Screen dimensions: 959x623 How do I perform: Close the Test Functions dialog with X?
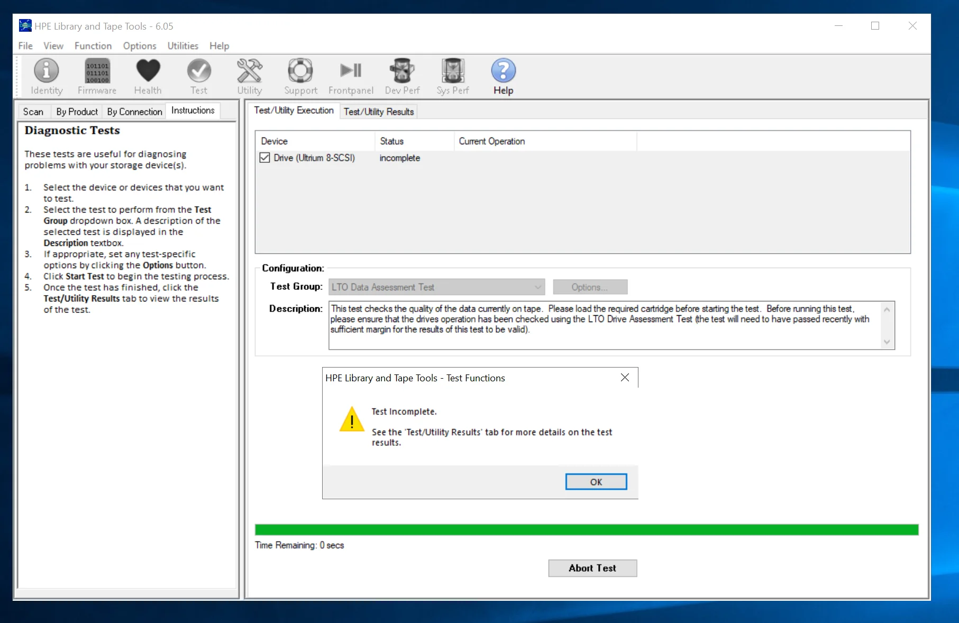pos(625,378)
